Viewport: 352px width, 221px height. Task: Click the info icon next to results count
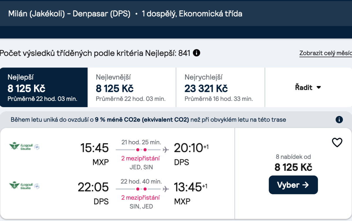point(197,53)
